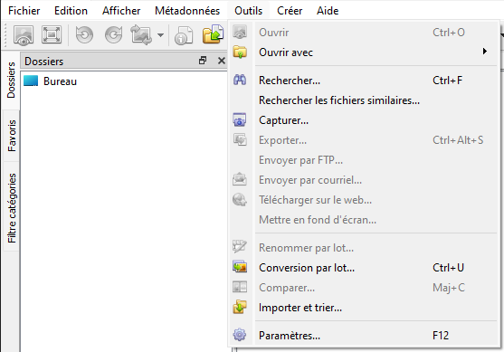Expand Ouvrir avec submenu
Image resolution: width=504 pixels, height=352 pixels.
coord(364,52)
